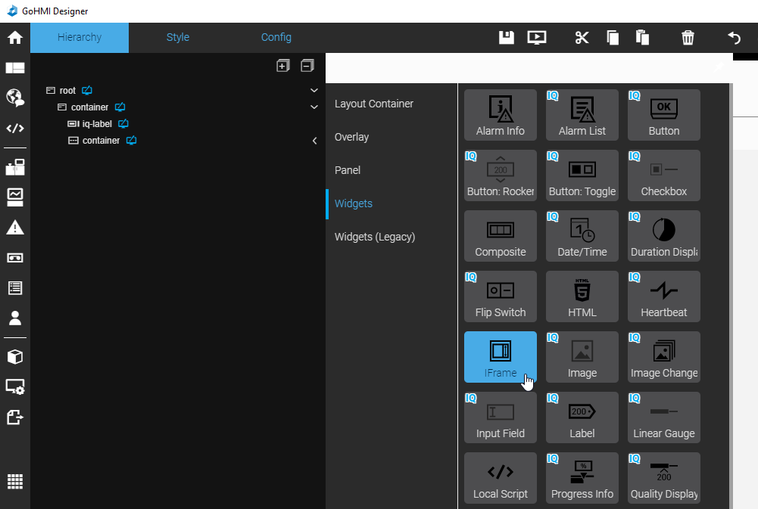
Task: Click the Save floppy disk icon
Action: pyautogui.click(x=507, y=38)
